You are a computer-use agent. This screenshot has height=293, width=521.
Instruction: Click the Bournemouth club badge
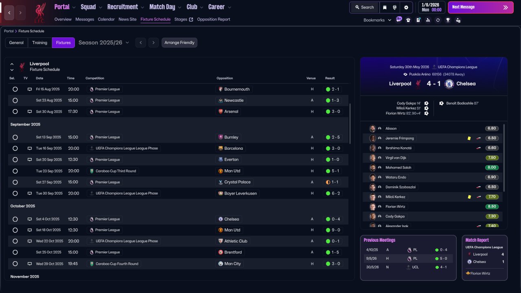click(221, 89)
